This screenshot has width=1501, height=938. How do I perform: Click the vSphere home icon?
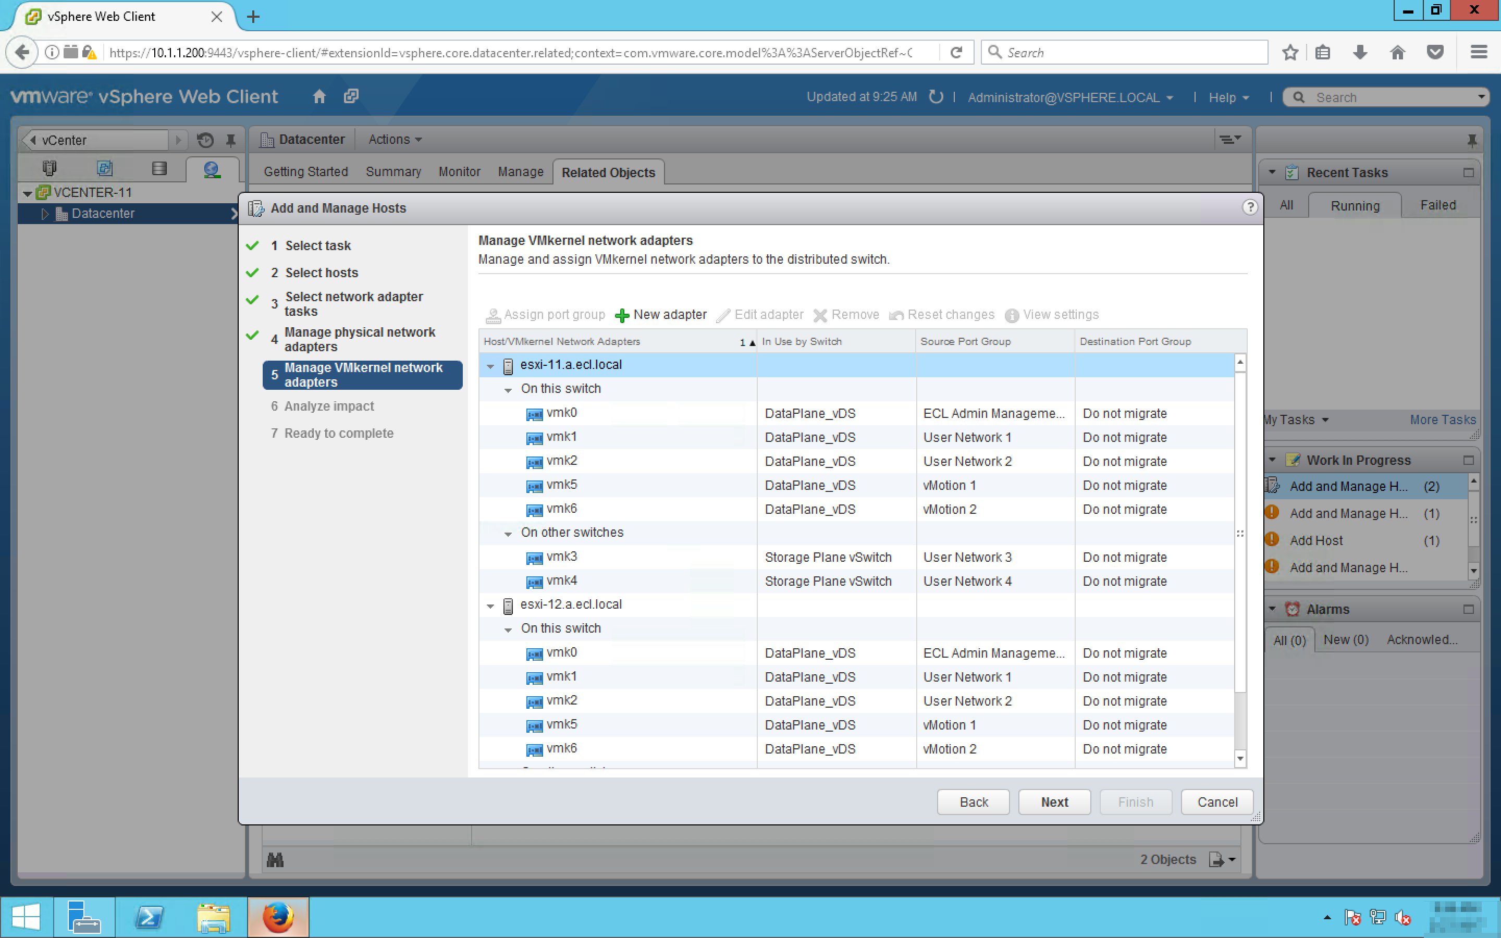(319, 97)
